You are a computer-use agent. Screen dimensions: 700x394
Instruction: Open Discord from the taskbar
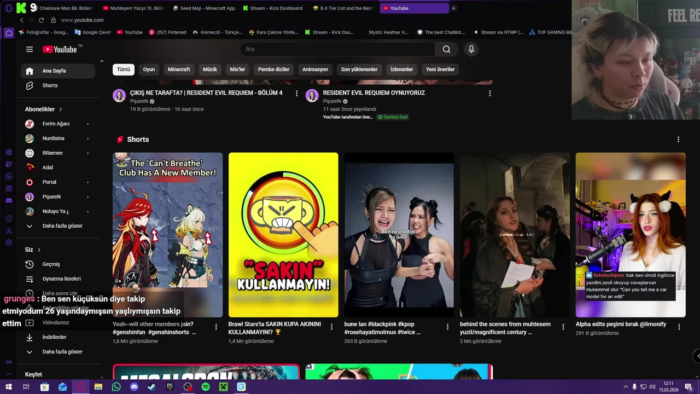134,387
